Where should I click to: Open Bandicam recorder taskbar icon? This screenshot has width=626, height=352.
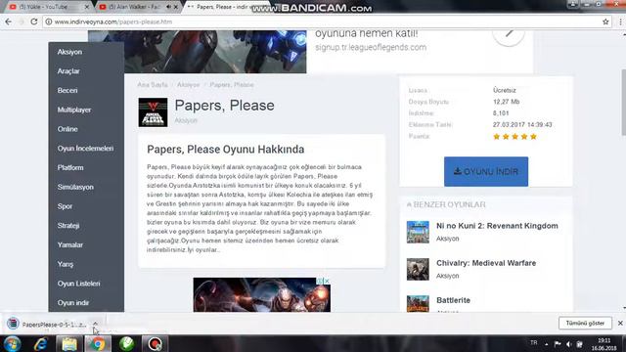155,343
